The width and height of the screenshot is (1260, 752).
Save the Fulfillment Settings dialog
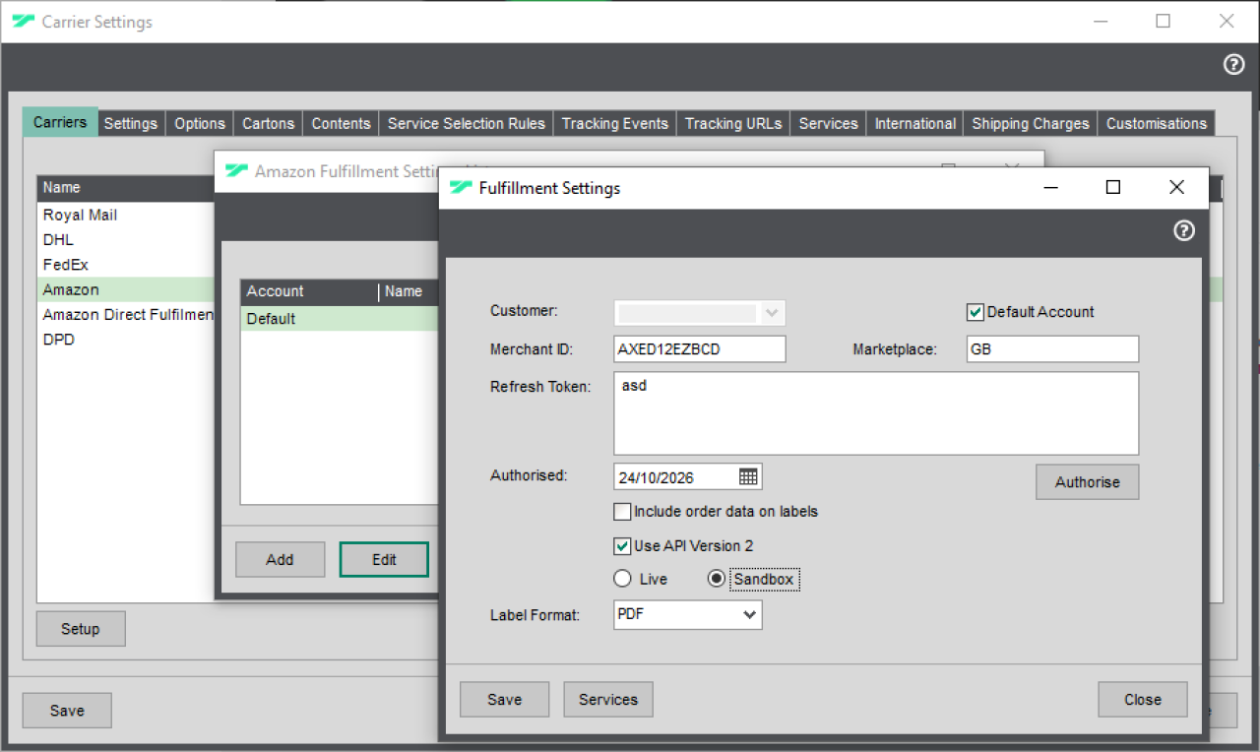click(x=504, y=700)
